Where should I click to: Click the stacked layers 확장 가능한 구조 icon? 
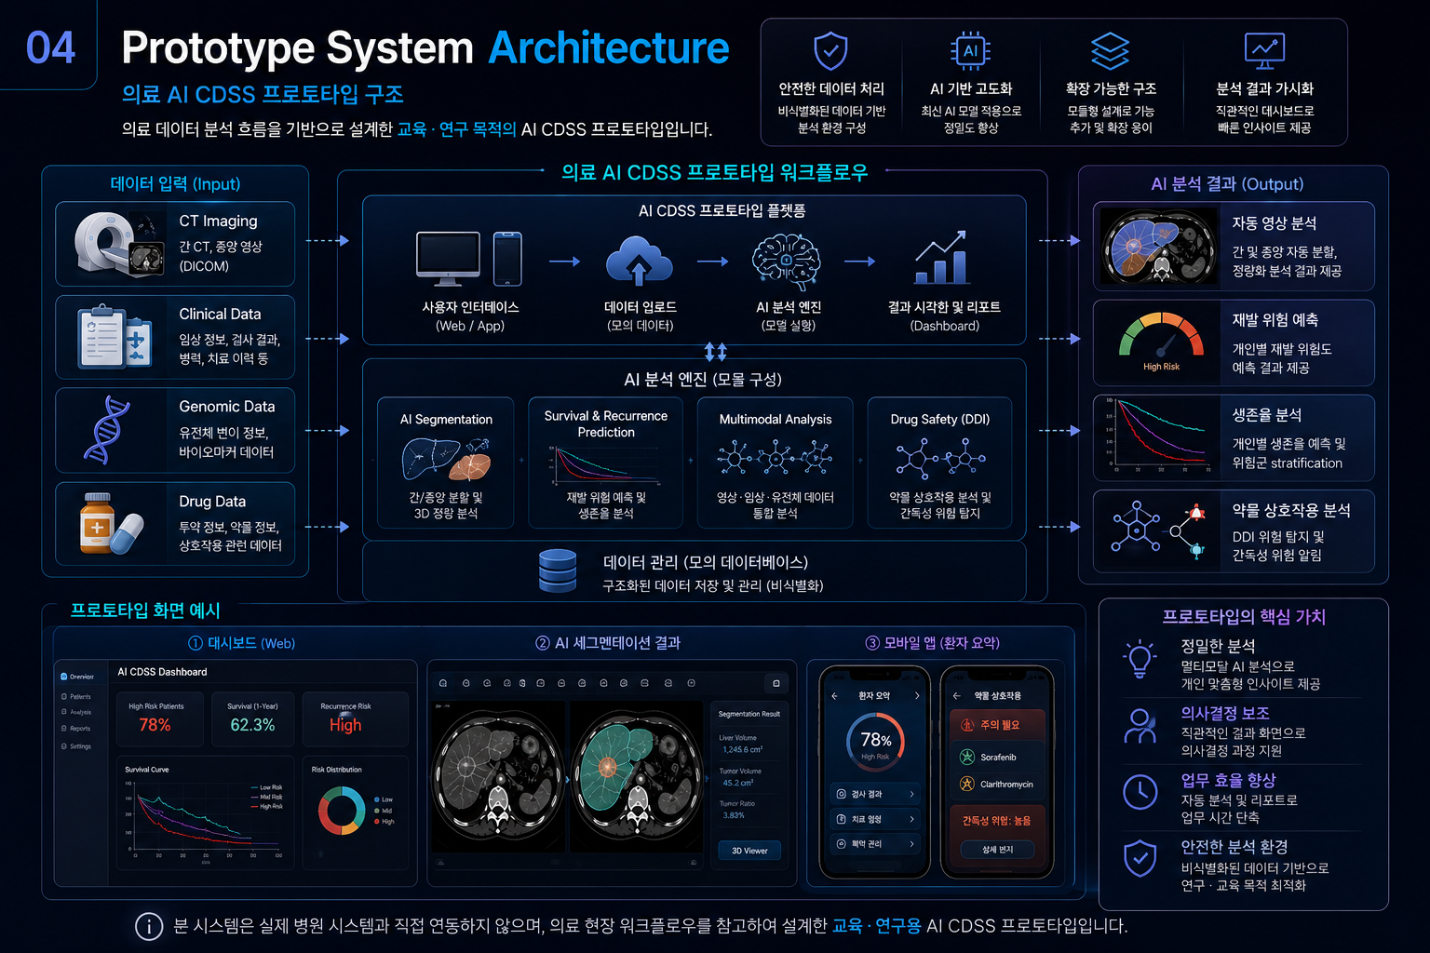pos(1110,51)
